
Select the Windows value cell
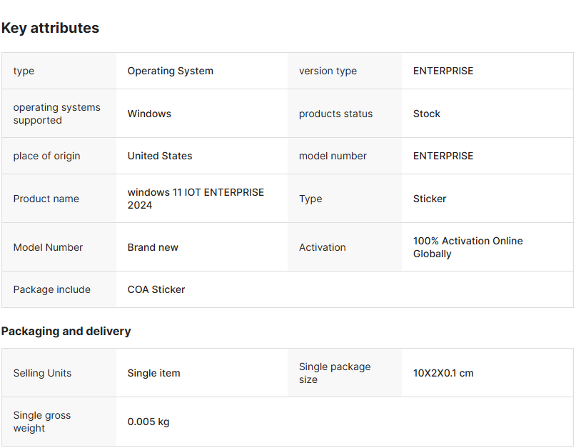pyautogui.click(x=149, y=114)
